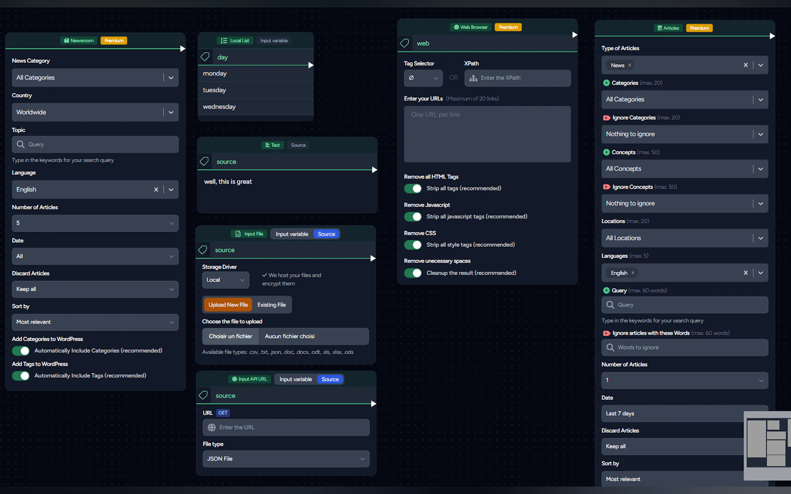
Task: Click the tag icon beside the 'day' variable
Action: click(205, 57)
